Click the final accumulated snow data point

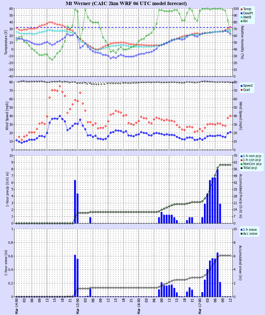[230, 256]
